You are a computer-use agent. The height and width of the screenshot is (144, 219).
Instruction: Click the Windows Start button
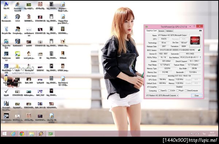(x=4, y=134)
